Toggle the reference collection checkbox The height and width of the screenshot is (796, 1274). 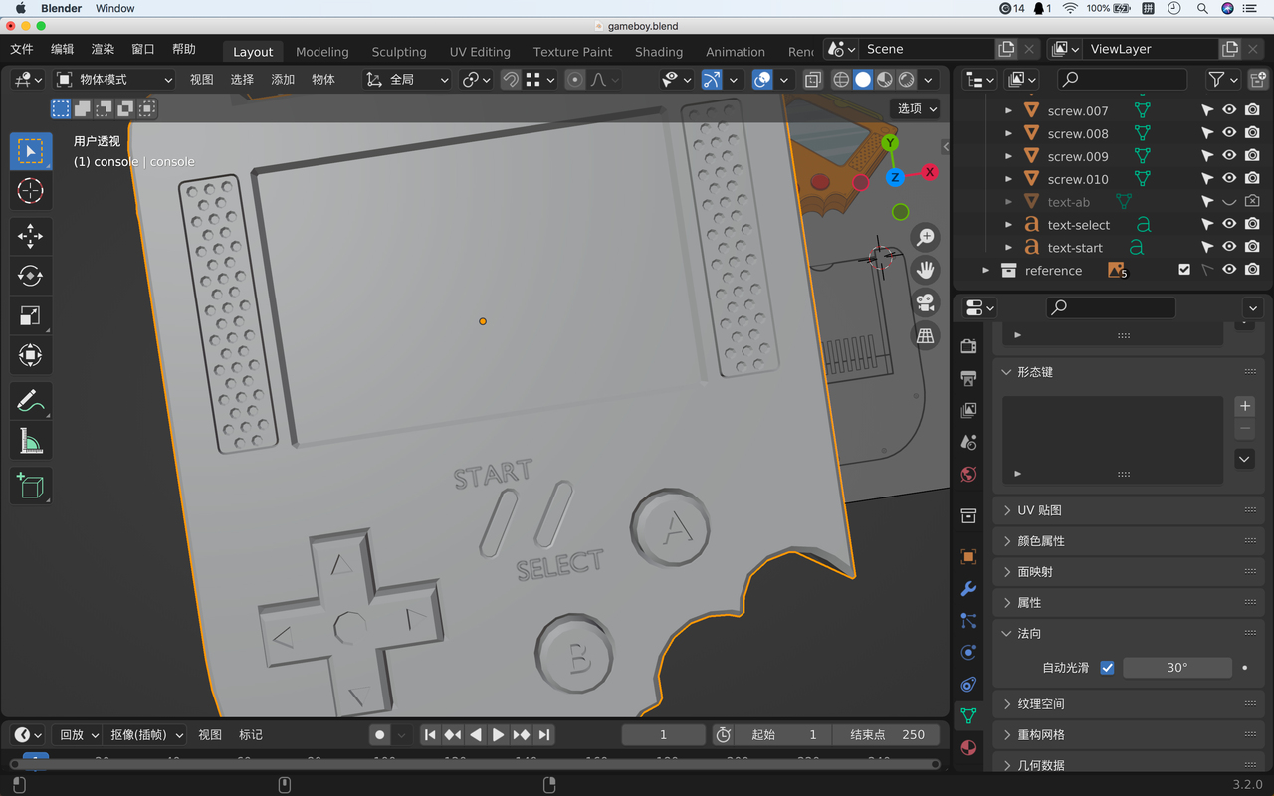pyautogui.click(x=1184, y=270)
